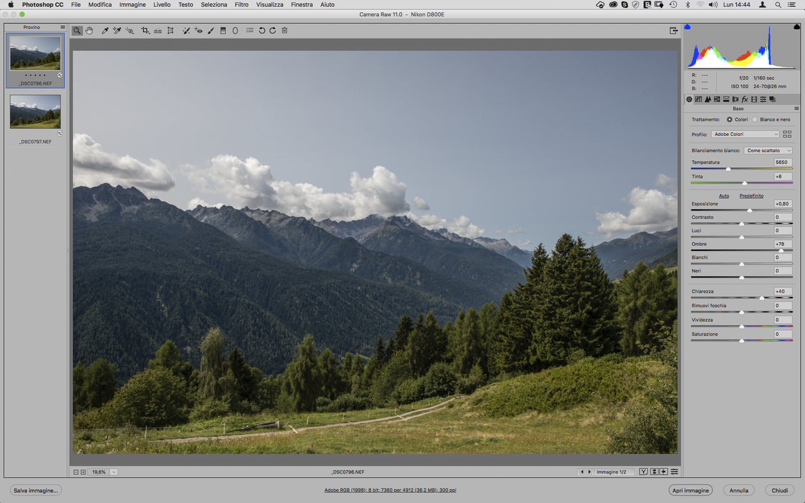Open the Tone Curve panel tab
805x503 pixels.
pyautogui.click(x=699, y=99)
